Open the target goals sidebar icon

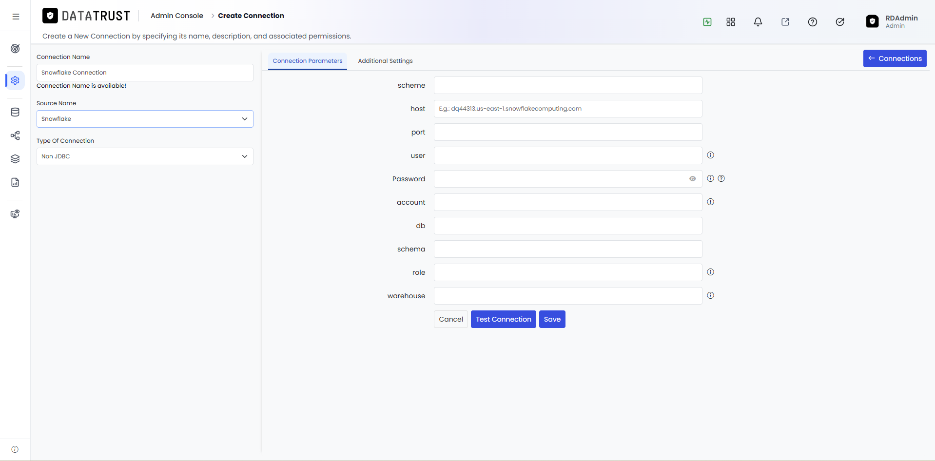tap(15, 49)
